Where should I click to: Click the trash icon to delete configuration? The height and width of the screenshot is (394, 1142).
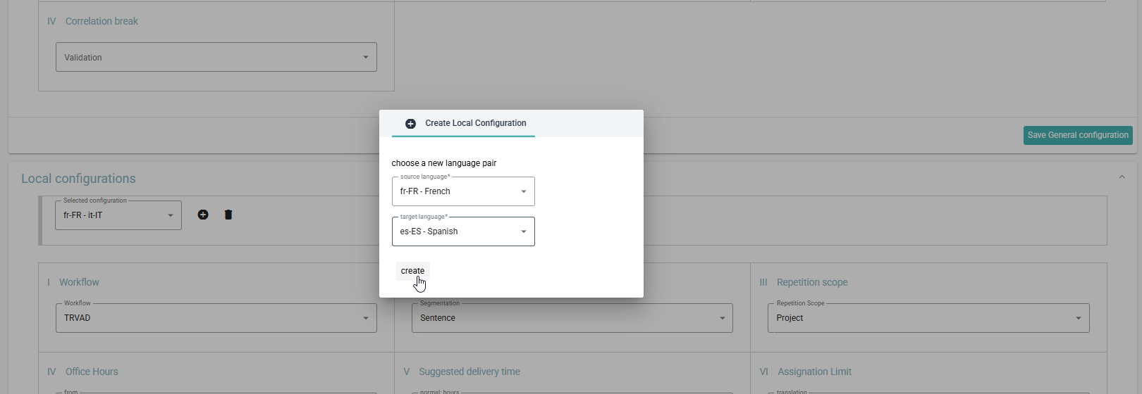(228, 215)
